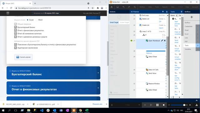Switch to the Smart Target tab
The height and width of the screenshot is (113, 200).
114,22
